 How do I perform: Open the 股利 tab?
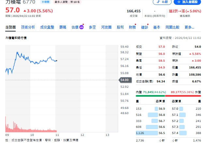[120, 27]
